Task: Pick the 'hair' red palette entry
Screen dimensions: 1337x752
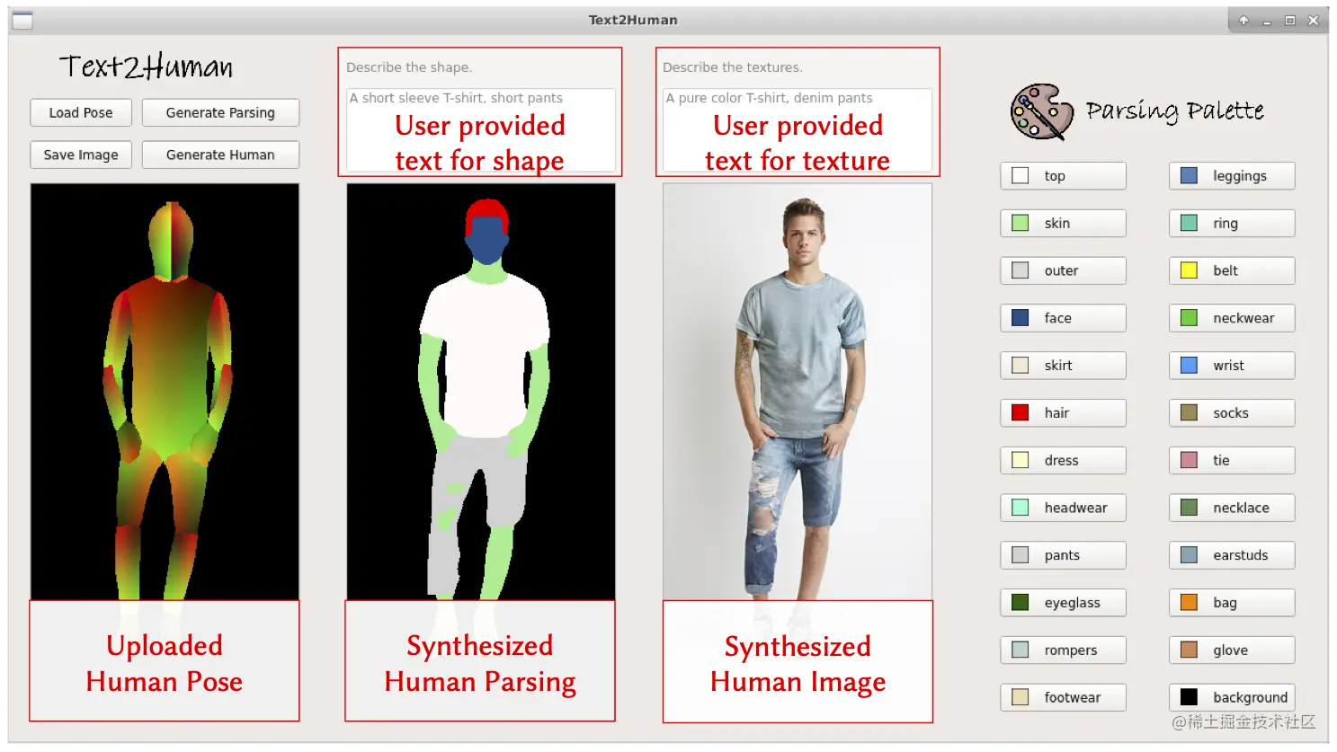Action: pos(1063,413)
